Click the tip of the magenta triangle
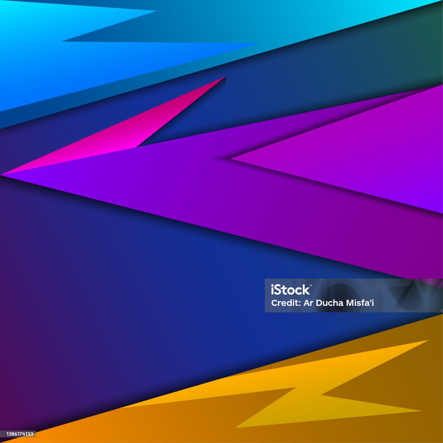Image resolution: width=443 pixels, height=443 pixels. click(225, 77)
